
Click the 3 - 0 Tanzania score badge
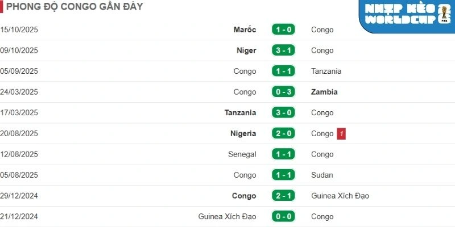pos(283,113)
